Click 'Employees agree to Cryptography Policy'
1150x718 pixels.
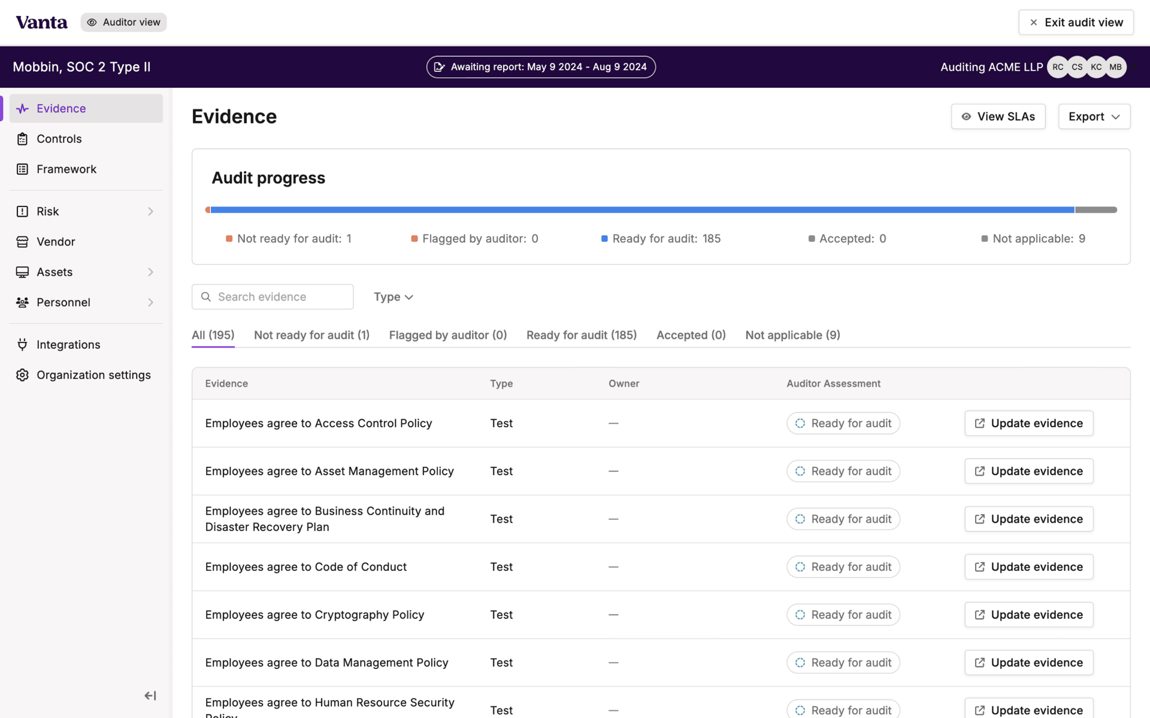(x=314, y=614)
